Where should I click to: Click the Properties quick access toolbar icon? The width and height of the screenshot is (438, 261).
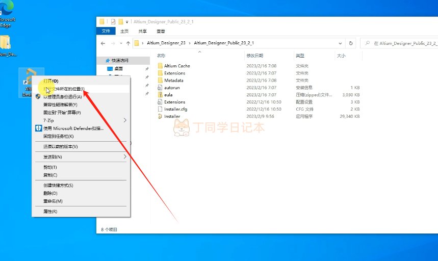pyautogui.click(x=113, y=21)
